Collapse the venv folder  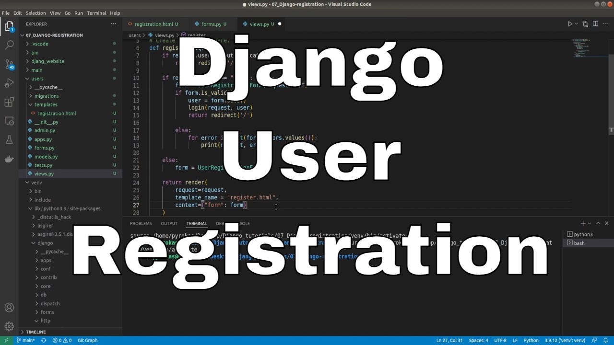click(71, 183)
